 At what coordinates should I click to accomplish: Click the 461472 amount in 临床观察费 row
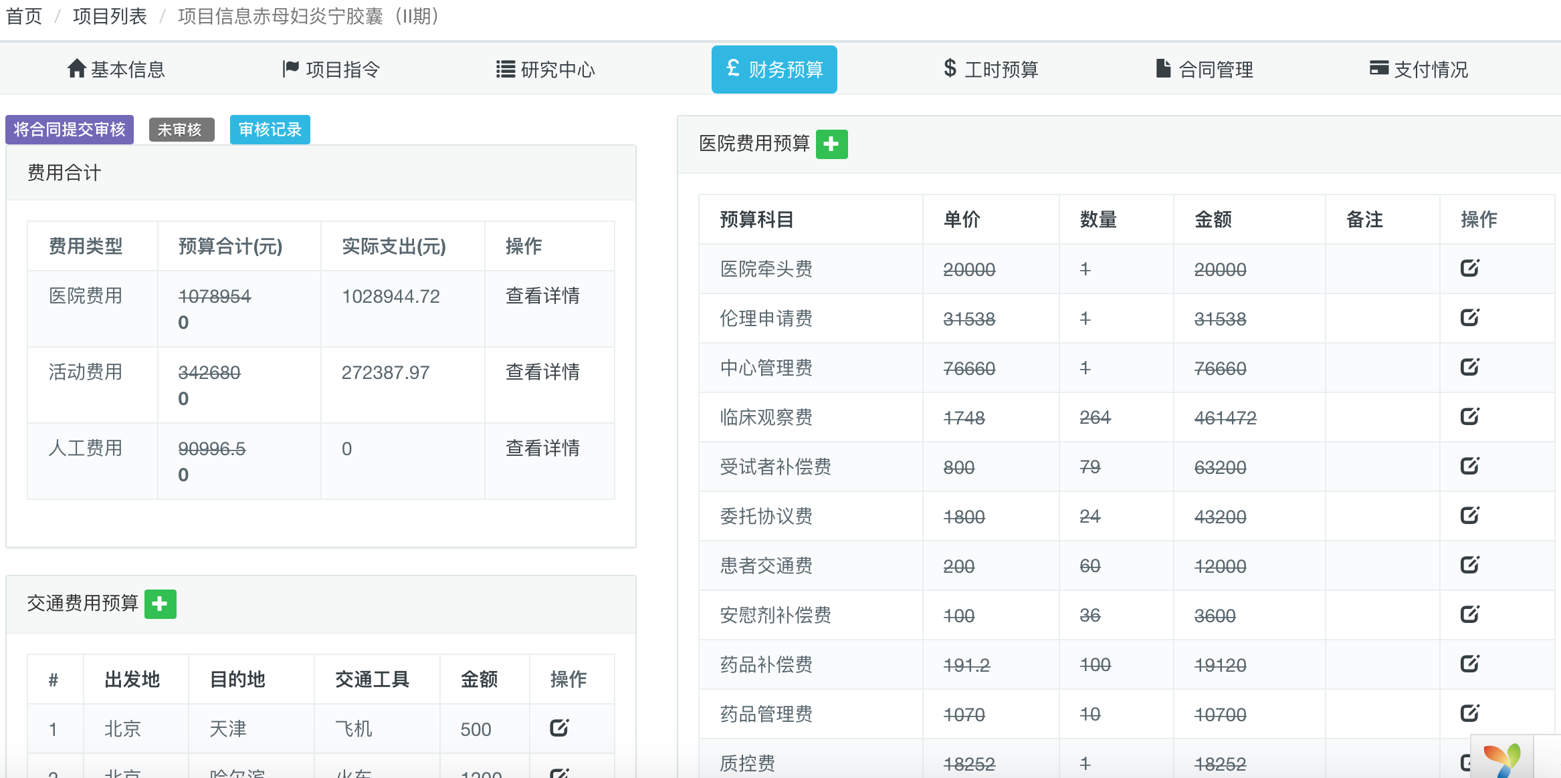[x=1225, y=418]
